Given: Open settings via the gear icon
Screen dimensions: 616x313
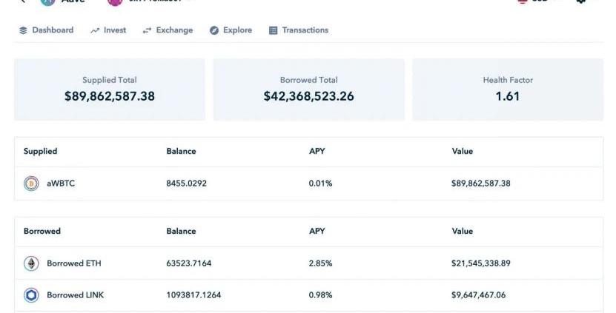Looking at the screenshot, I should pos(580,1).
